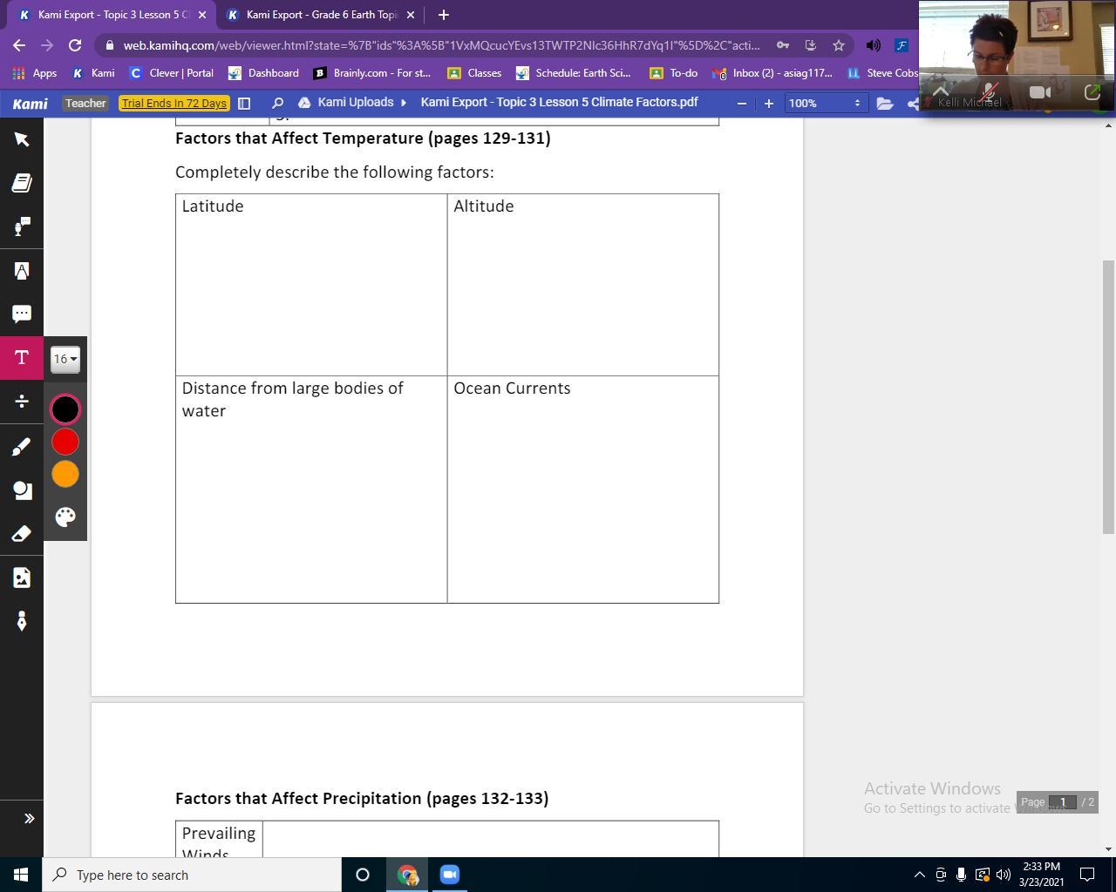Screen dimensions: 1116x892
Task: Select the Drawing pen tool
Action: pos(22,446)
